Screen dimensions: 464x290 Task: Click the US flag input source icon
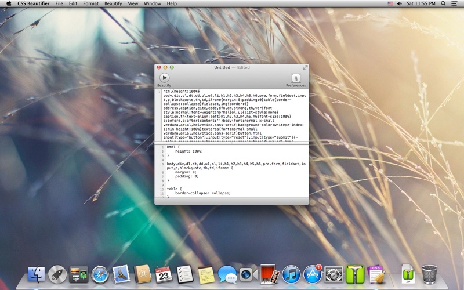pos(390,3)
